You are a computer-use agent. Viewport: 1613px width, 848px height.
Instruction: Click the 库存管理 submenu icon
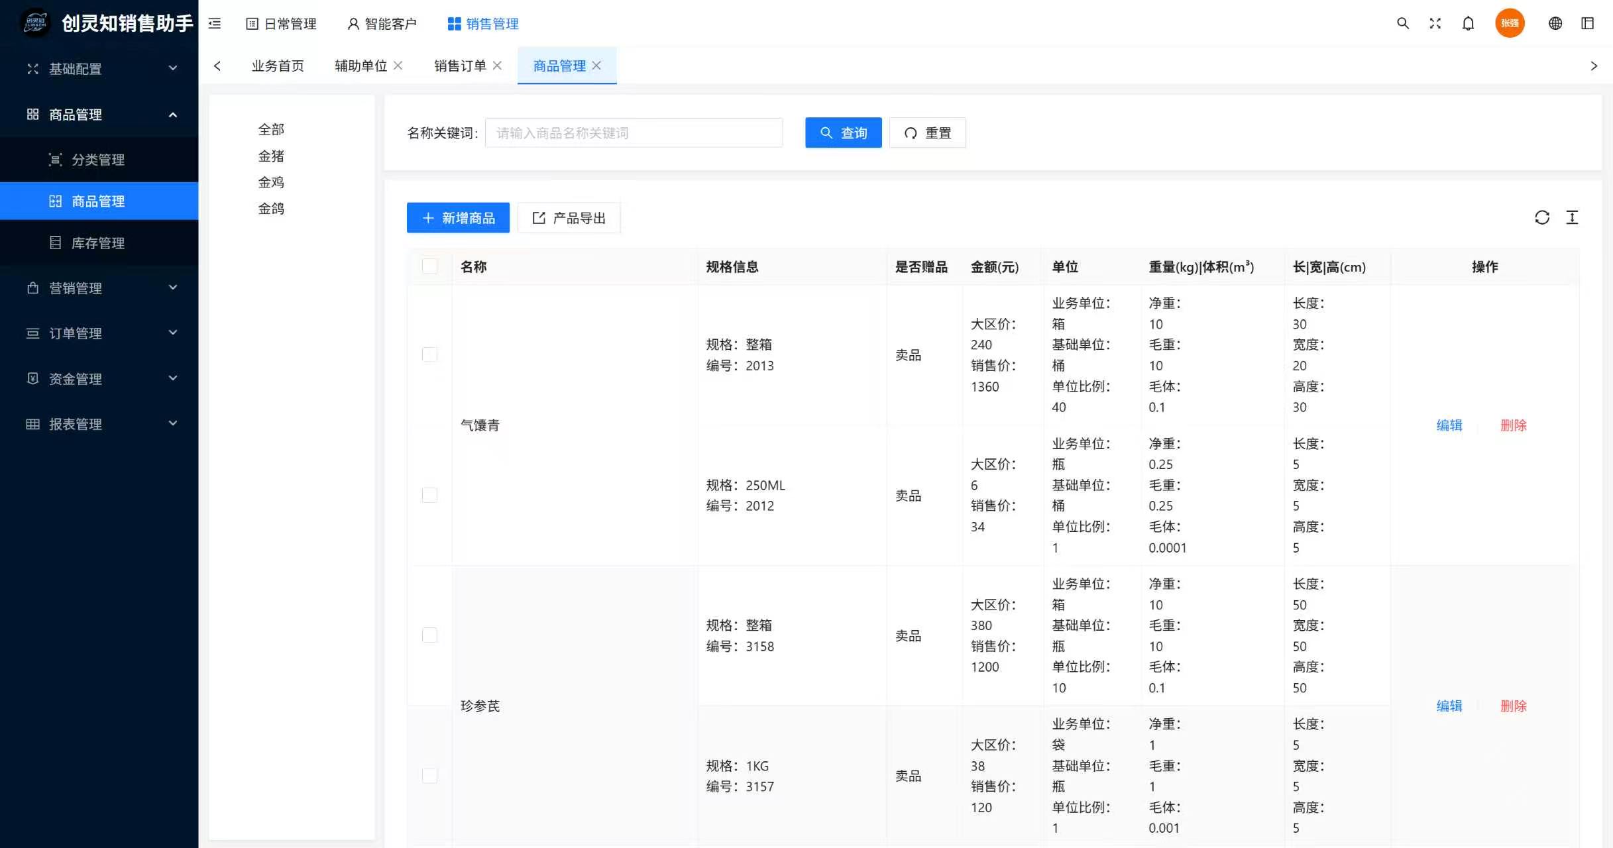56,243
